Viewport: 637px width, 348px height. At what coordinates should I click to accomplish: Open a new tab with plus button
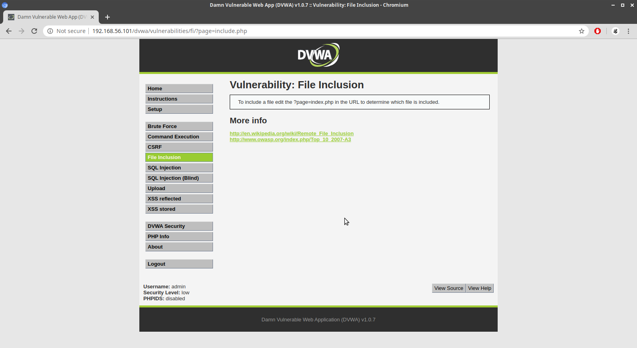(107, 17)
